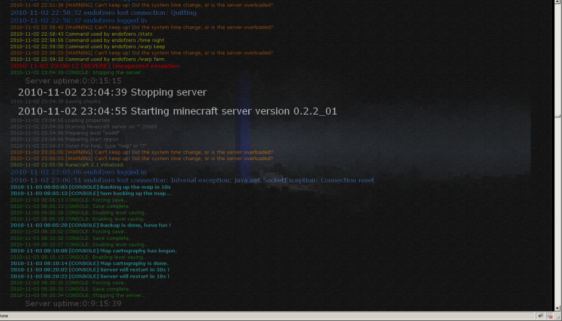Click the "Preparing start region" line

pyautogui.click(x=64, y=139)
